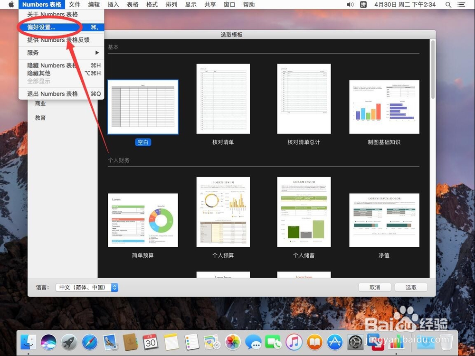The image size is (475, 356).
Task: Open Notes app in Dock
Action: (171, 342)
